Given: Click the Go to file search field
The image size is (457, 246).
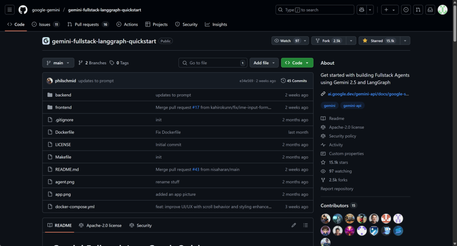Looking at the screenshot, I should [213, 63].
